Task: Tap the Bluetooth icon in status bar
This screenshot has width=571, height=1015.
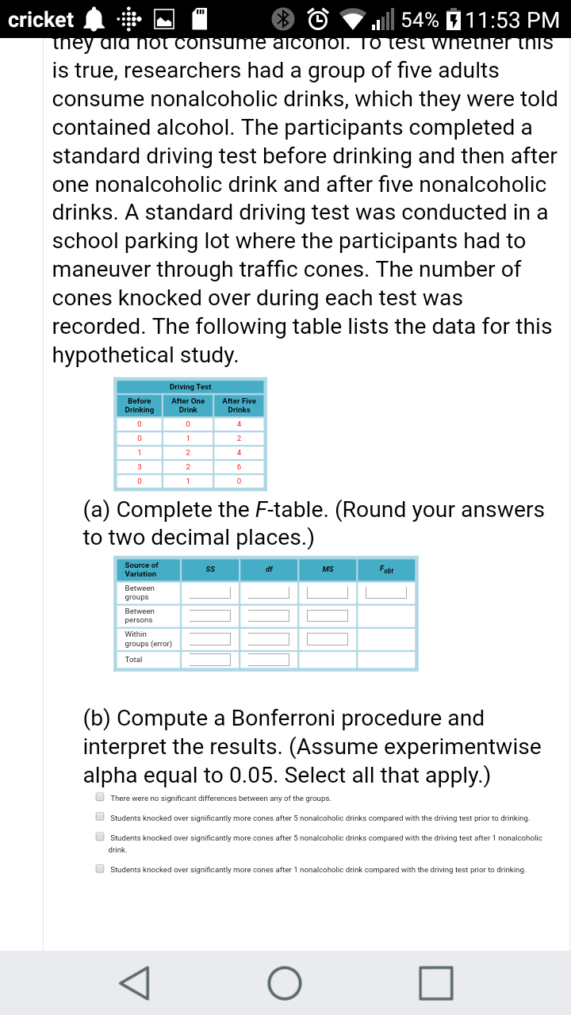Action: pyautogui.click(x=281, y=18)
